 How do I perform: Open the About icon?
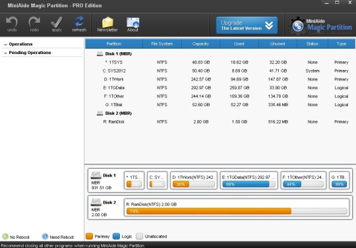133,24
